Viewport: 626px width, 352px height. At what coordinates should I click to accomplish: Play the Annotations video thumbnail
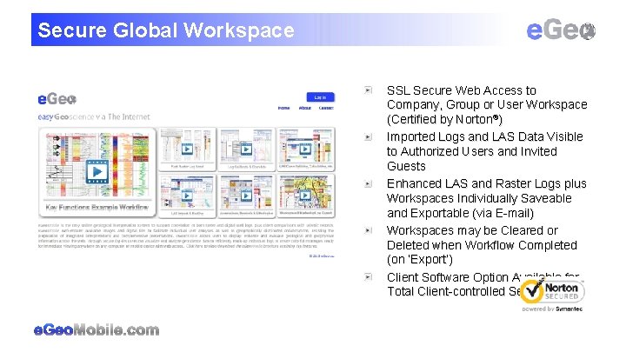(x=246, y=196)
